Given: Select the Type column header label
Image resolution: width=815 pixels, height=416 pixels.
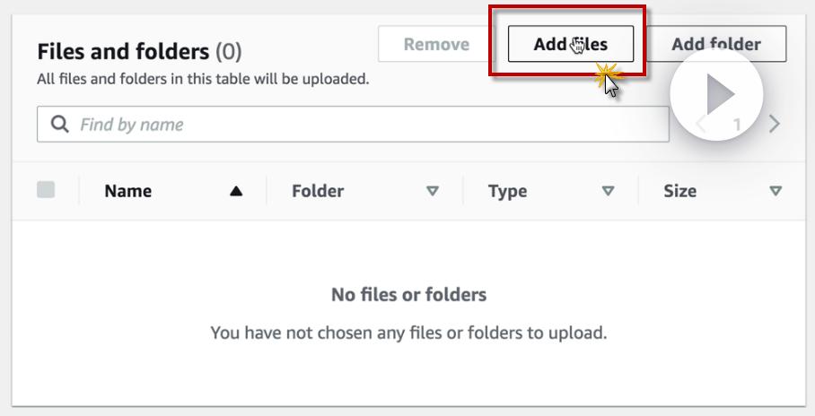Looking at the screenshot, I should pyautogui.click(x=507, y=191).
